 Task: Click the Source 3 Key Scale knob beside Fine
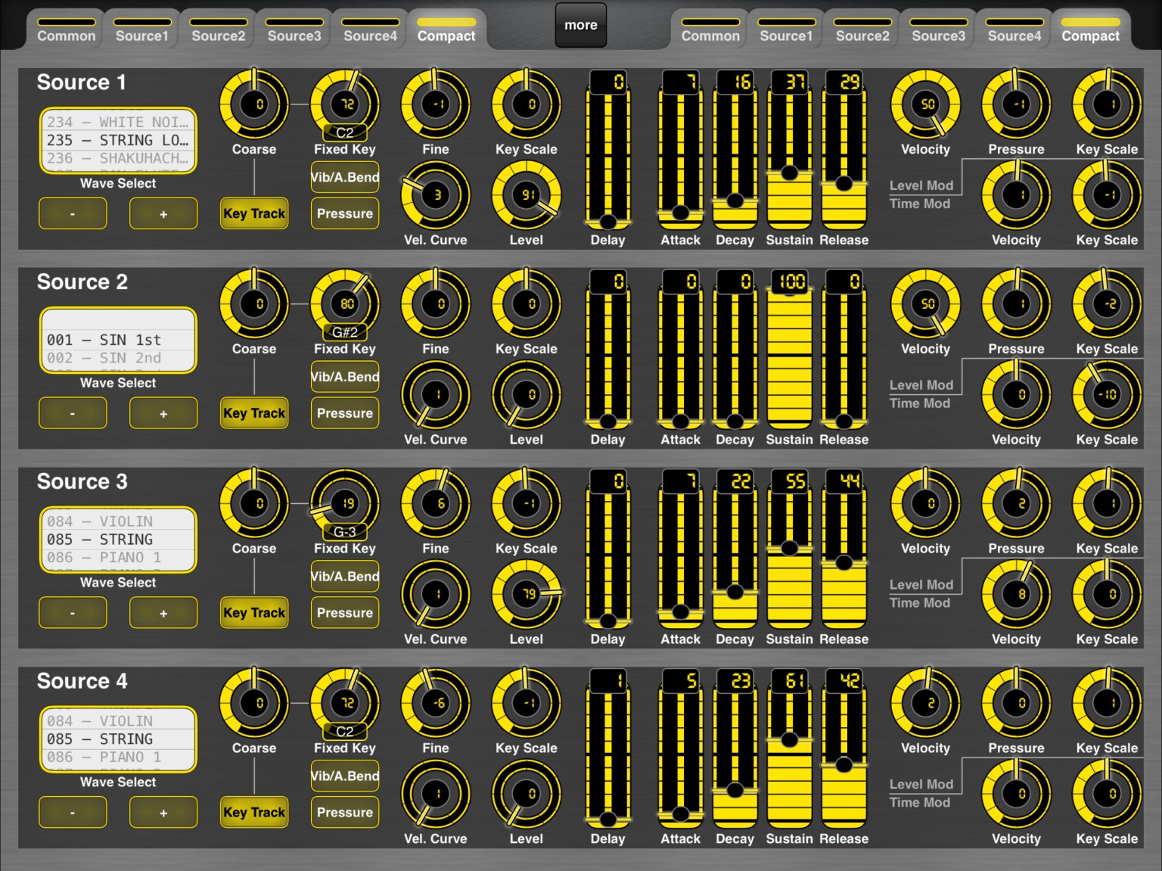coord(527,503)
